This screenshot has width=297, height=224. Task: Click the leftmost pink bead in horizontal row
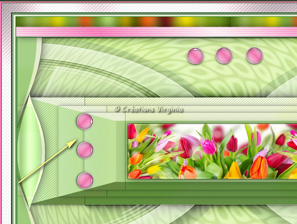(x=195, y=56)
